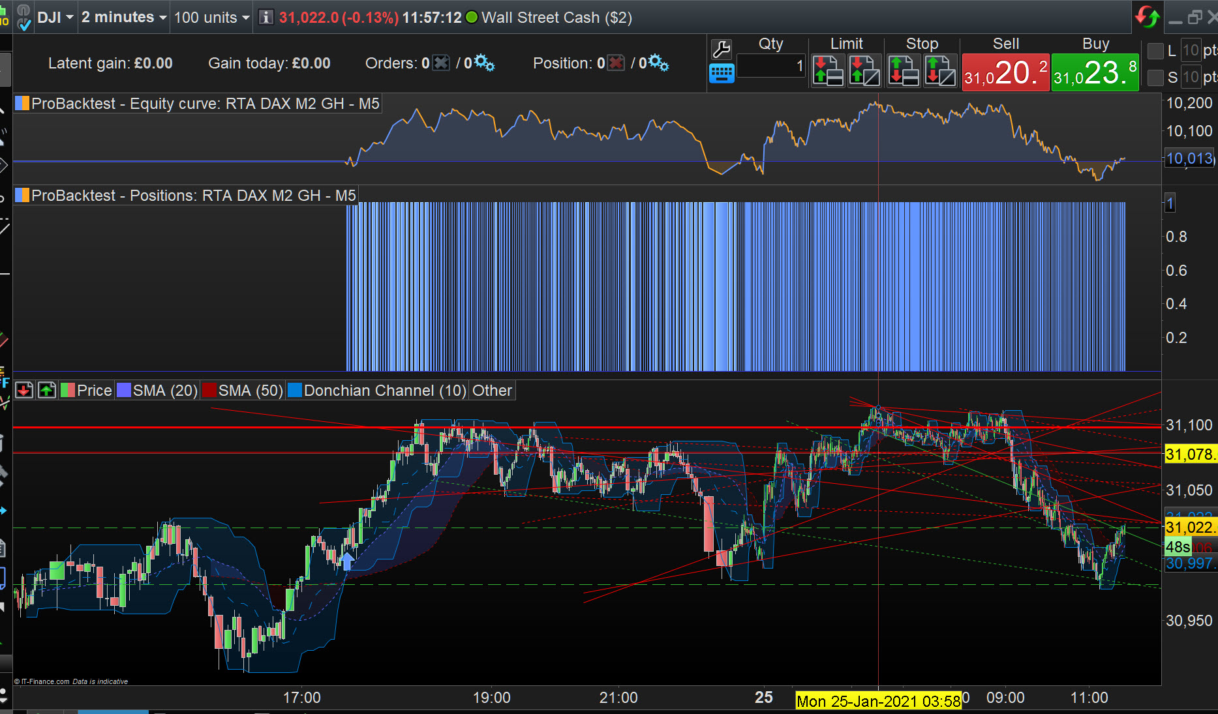The height and width of the screenshot is (714, 1218).
Task: Enable the S points checkbox
Action: pyautogui.click(x=1156, y=78)
